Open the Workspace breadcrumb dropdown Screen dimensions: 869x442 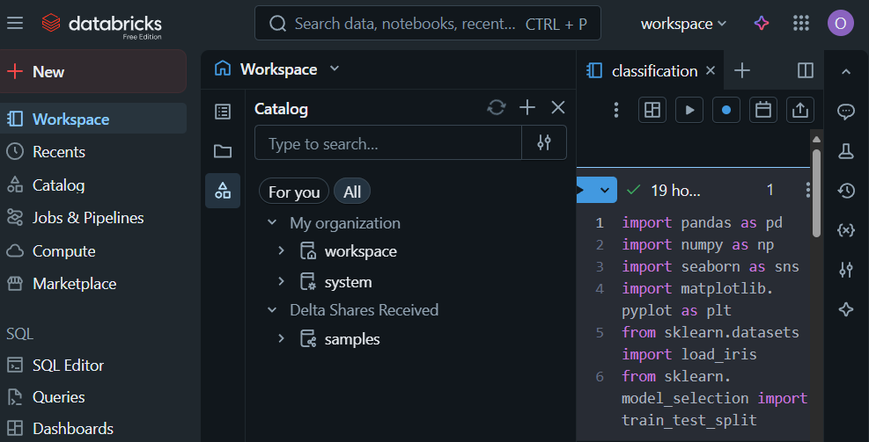click(335, 69)
